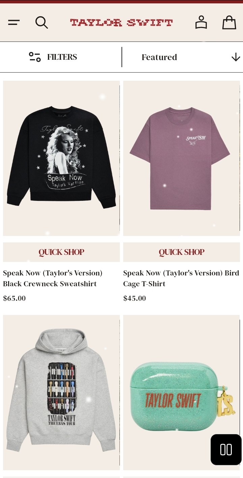The width and height of the screenshot is (243, 478).
Task: Click the Taylor Swift store logo
Action: point(121,23)
